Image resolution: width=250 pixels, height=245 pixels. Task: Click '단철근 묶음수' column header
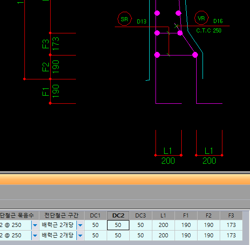pyautogui.click(x=19, y=216)
